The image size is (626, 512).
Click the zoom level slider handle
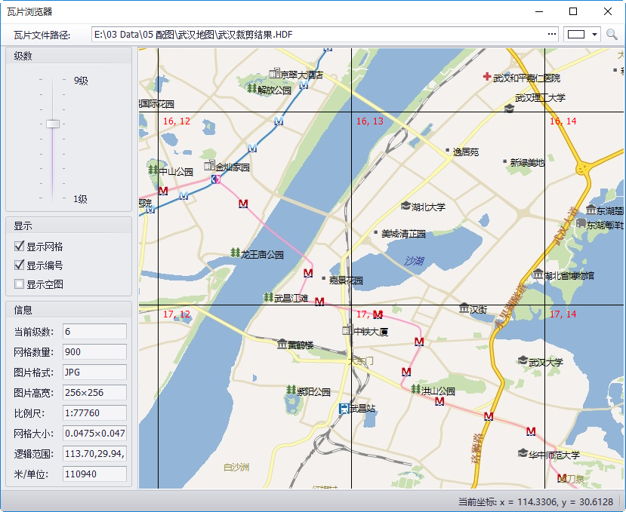pos(53,124)
